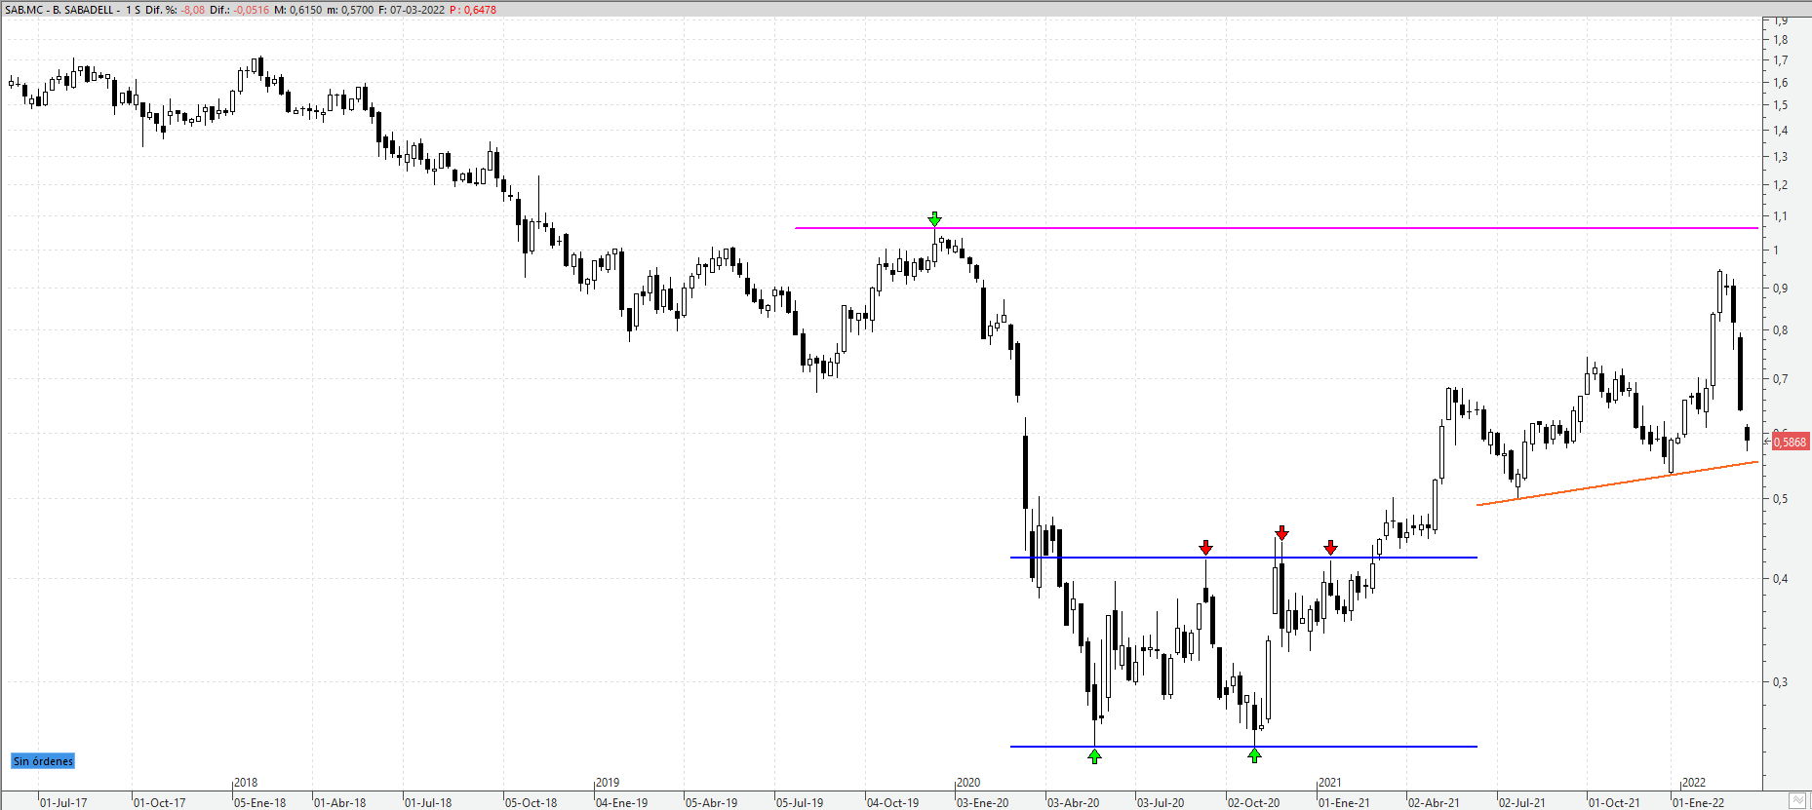1812x810 pixels.
Task: Select the lower blue horizontal line
Action: (x=1243, y=747)
